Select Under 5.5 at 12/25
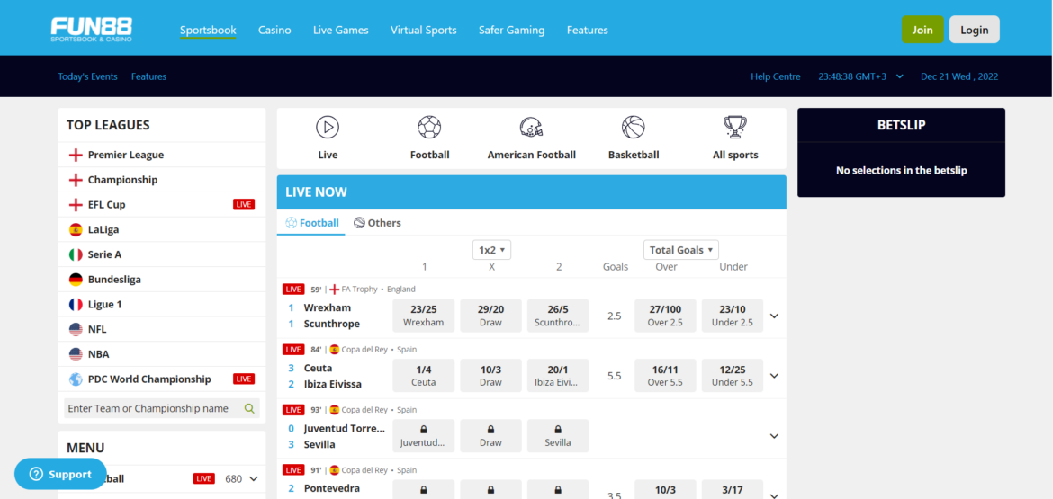The image size is (1053, 499). pos(733,376)
